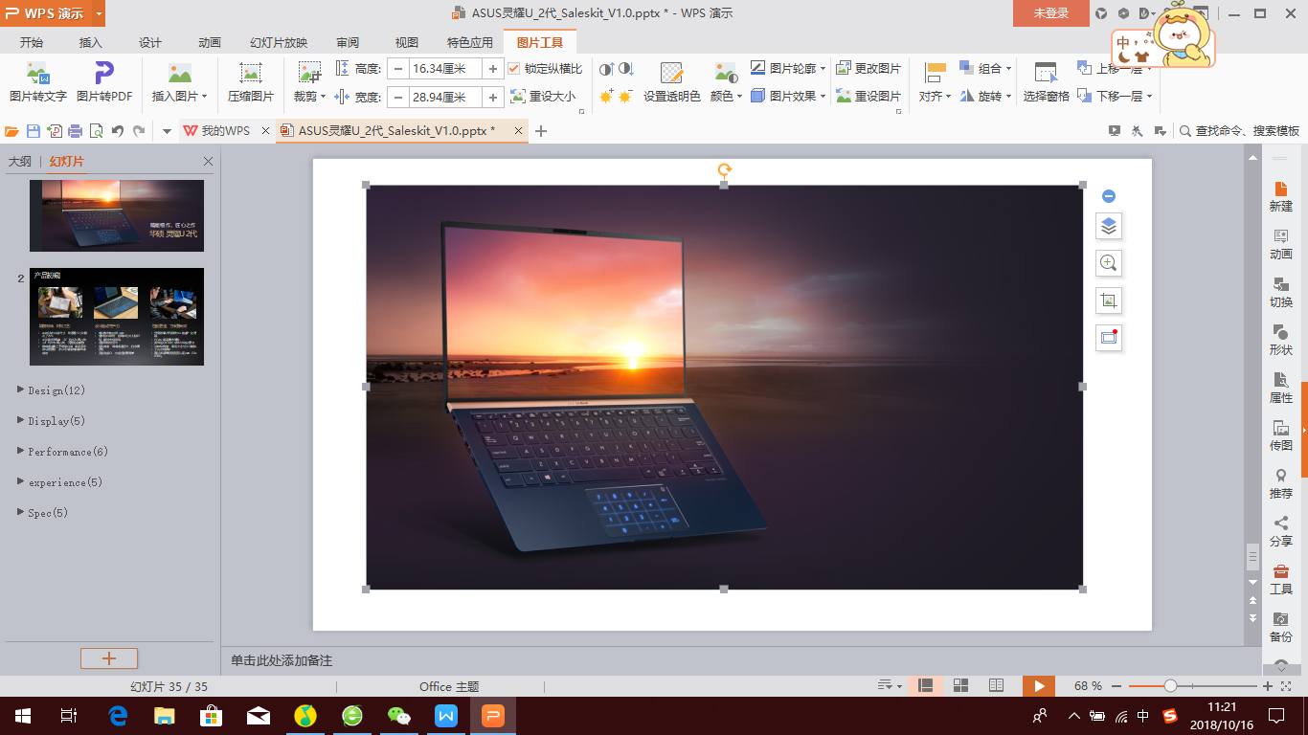Select the slide 2 thumbnail
This screenshot has width=1308, height=735.
(117, 316)
